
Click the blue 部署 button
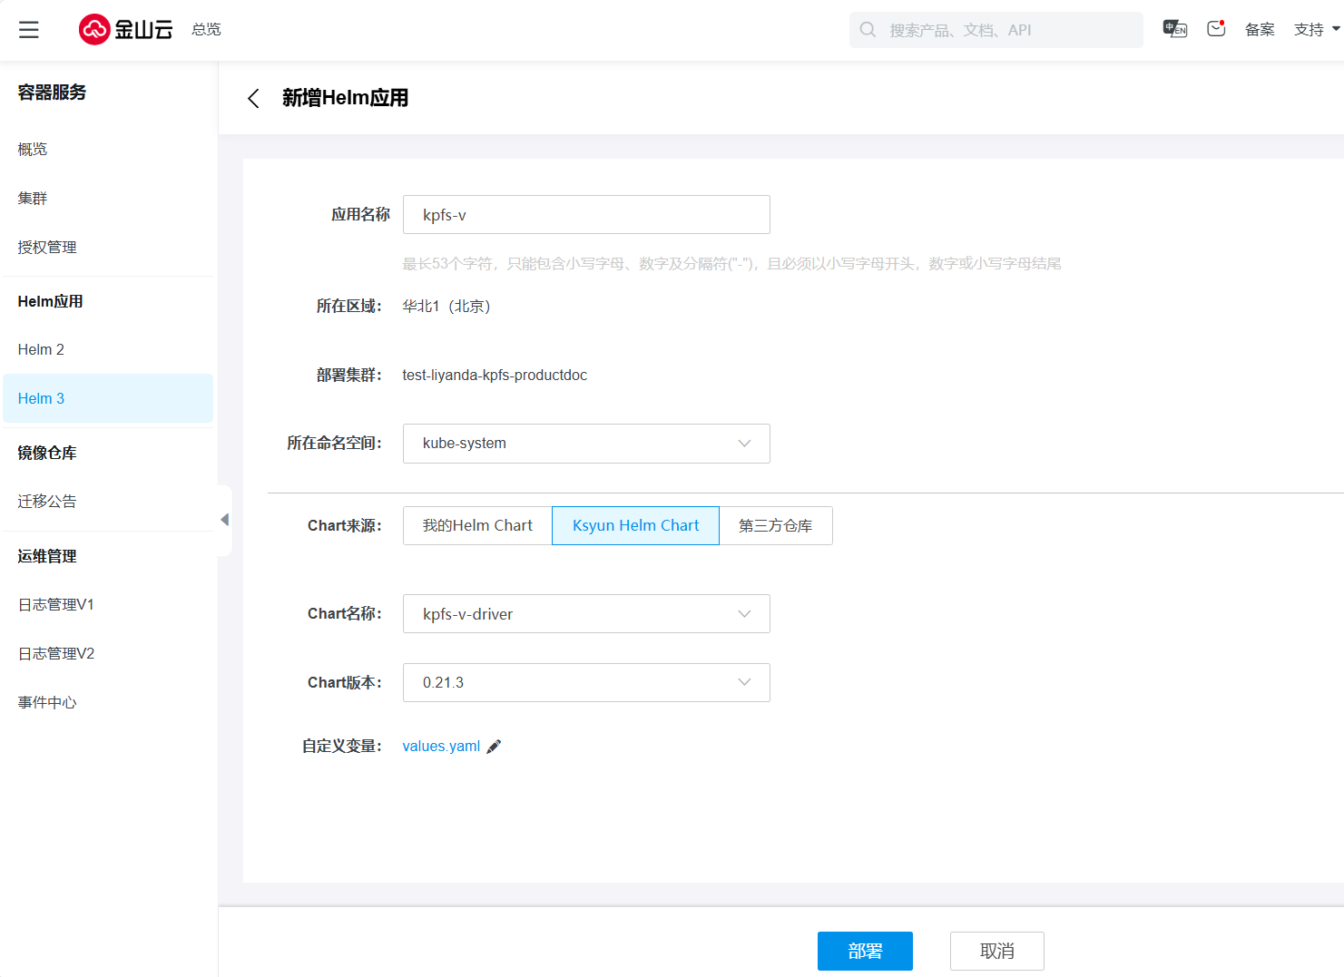point(865,951)
